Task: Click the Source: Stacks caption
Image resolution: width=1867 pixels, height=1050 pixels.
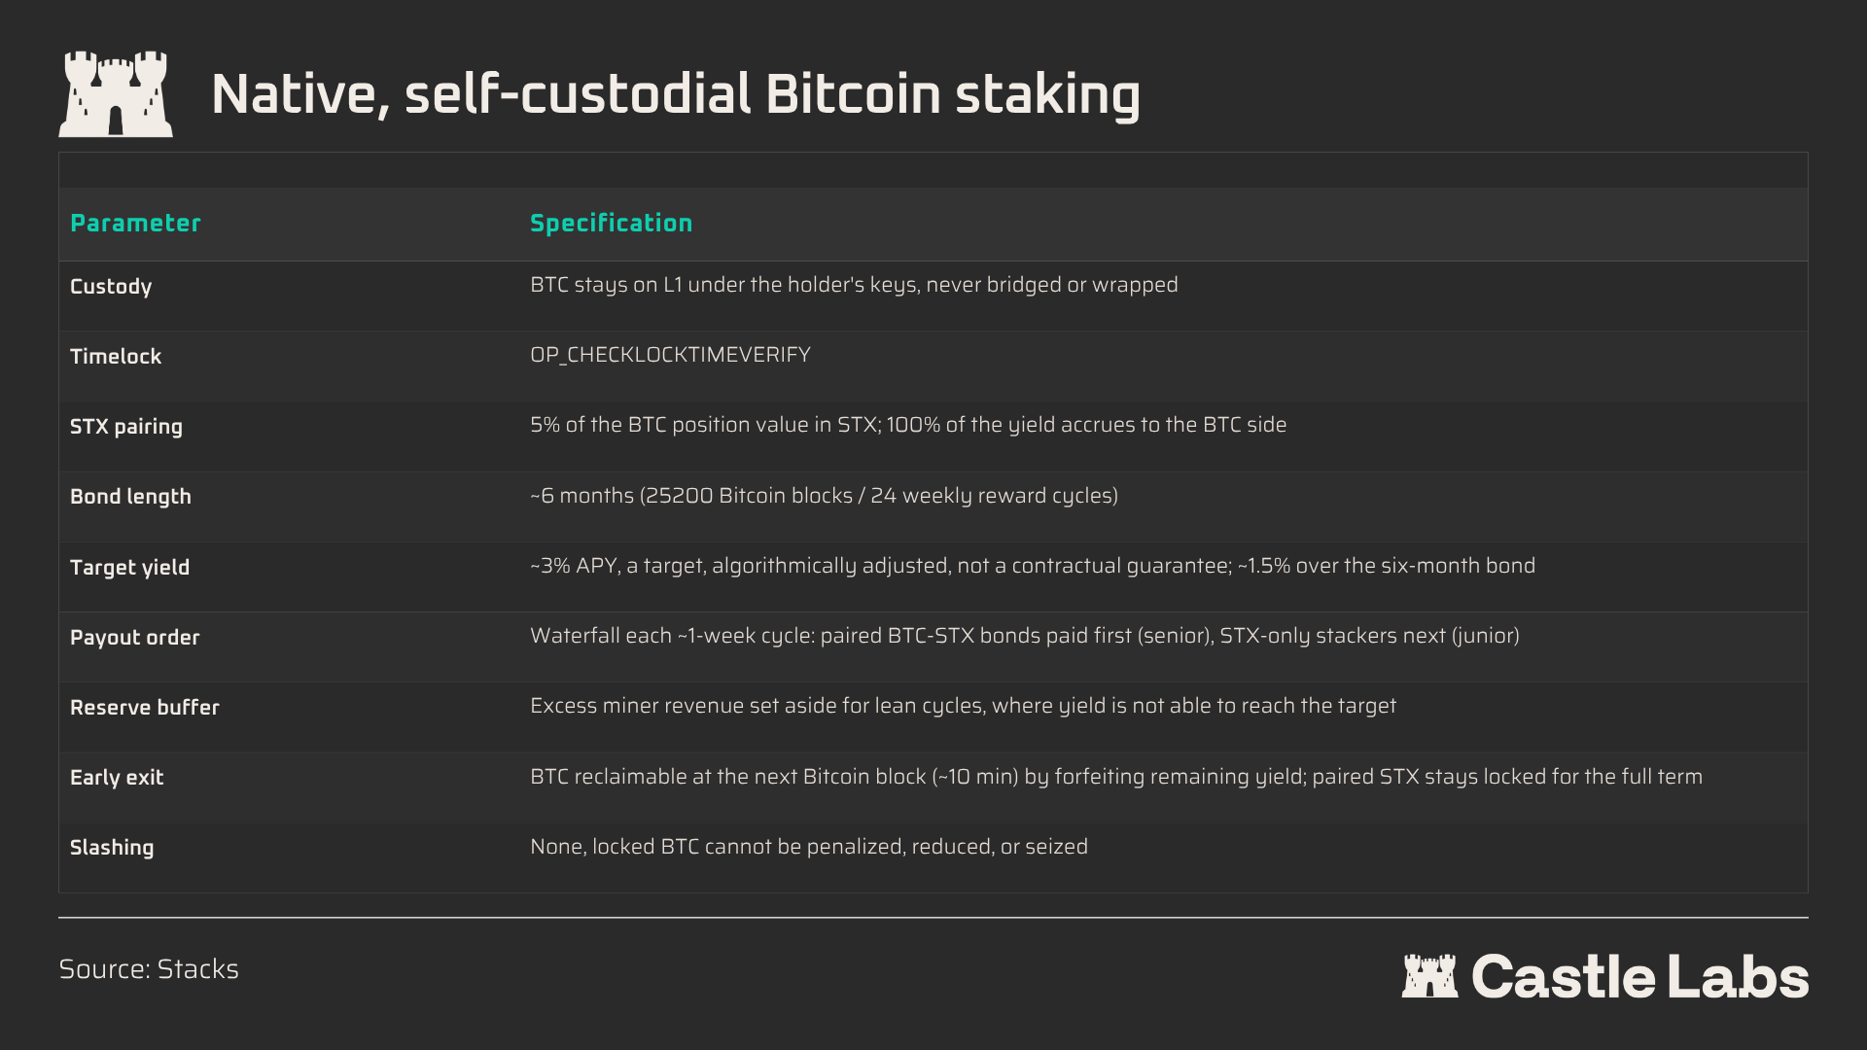Action: pos(149,969)
